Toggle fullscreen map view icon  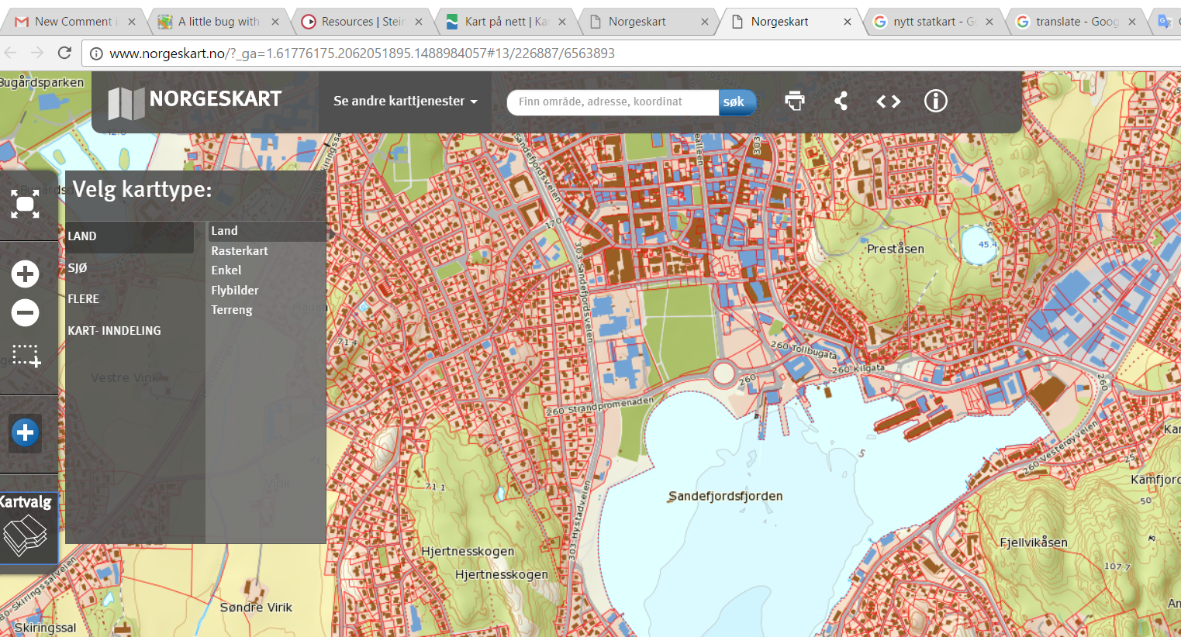click(25, 205)
